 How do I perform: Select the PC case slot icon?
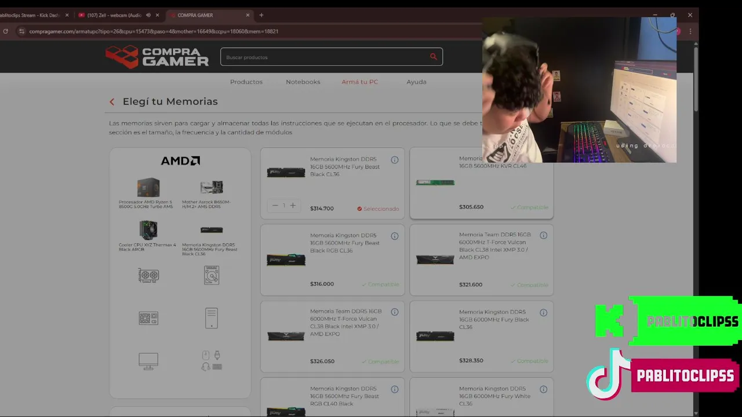click(212, 318)
